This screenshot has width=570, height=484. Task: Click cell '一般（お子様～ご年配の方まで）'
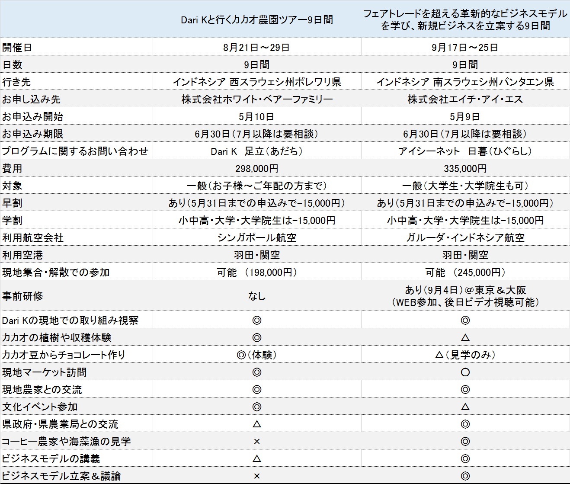(x=257, y=186)
